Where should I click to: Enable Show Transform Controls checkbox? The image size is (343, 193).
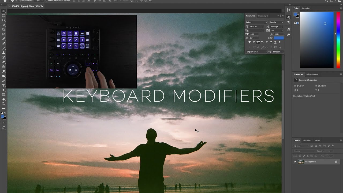46,1
